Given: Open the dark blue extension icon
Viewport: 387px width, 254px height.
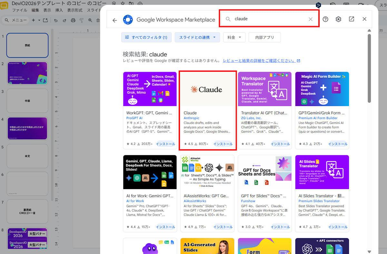Looking at the screenshot, I should [x=319, y=5].
